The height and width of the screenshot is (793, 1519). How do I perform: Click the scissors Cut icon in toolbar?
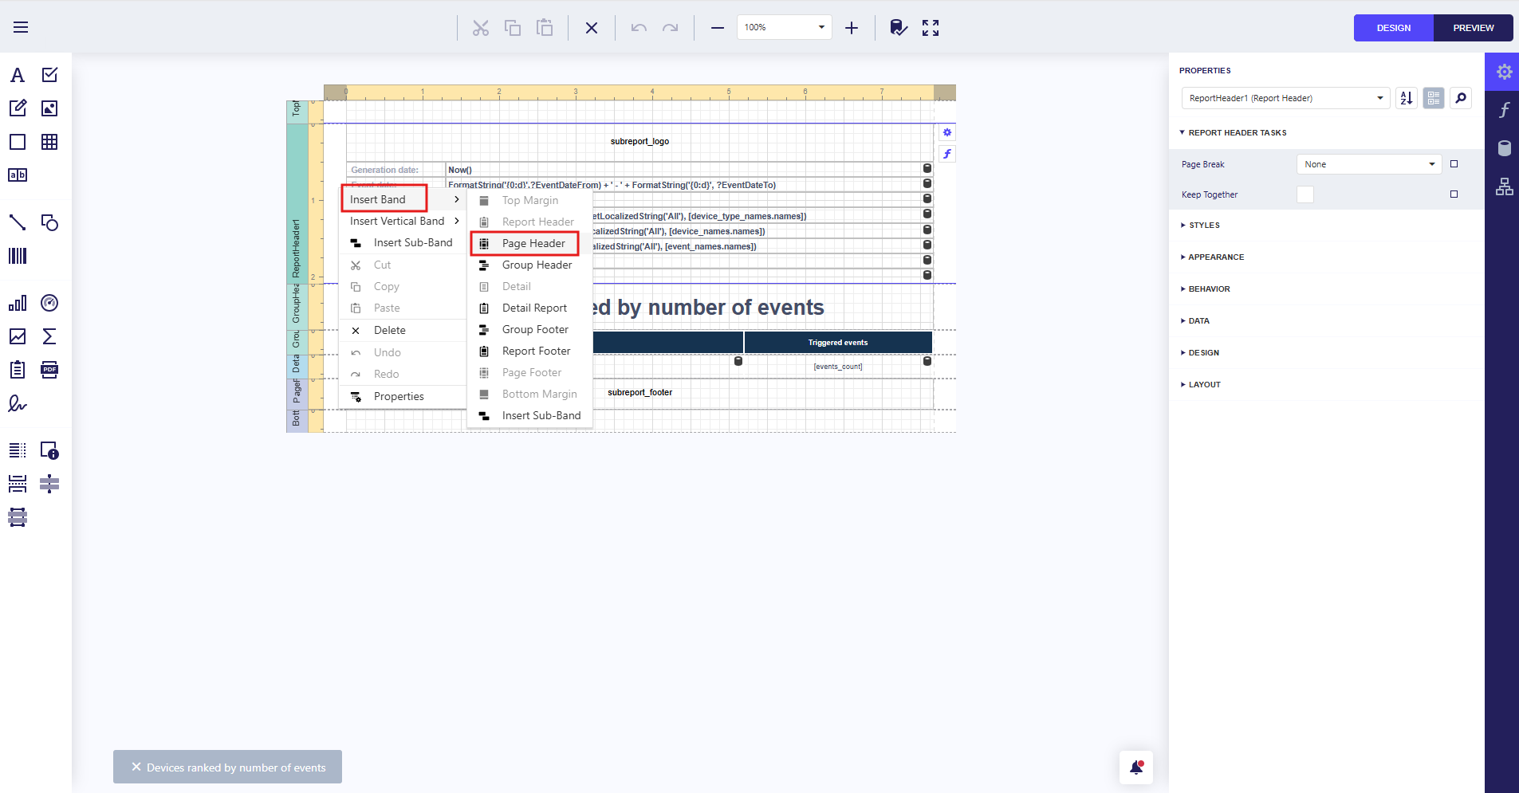click(480, 28)
